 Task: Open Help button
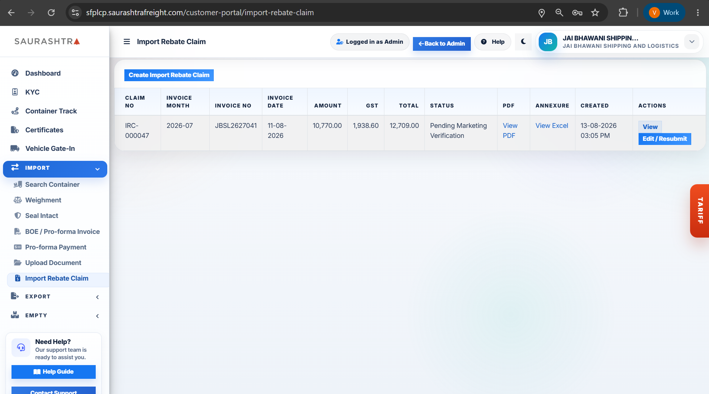[493, 42]
